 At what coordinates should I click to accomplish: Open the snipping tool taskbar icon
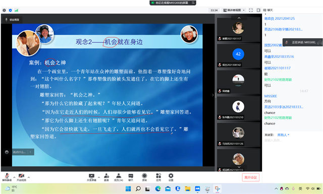click(218, 188)
